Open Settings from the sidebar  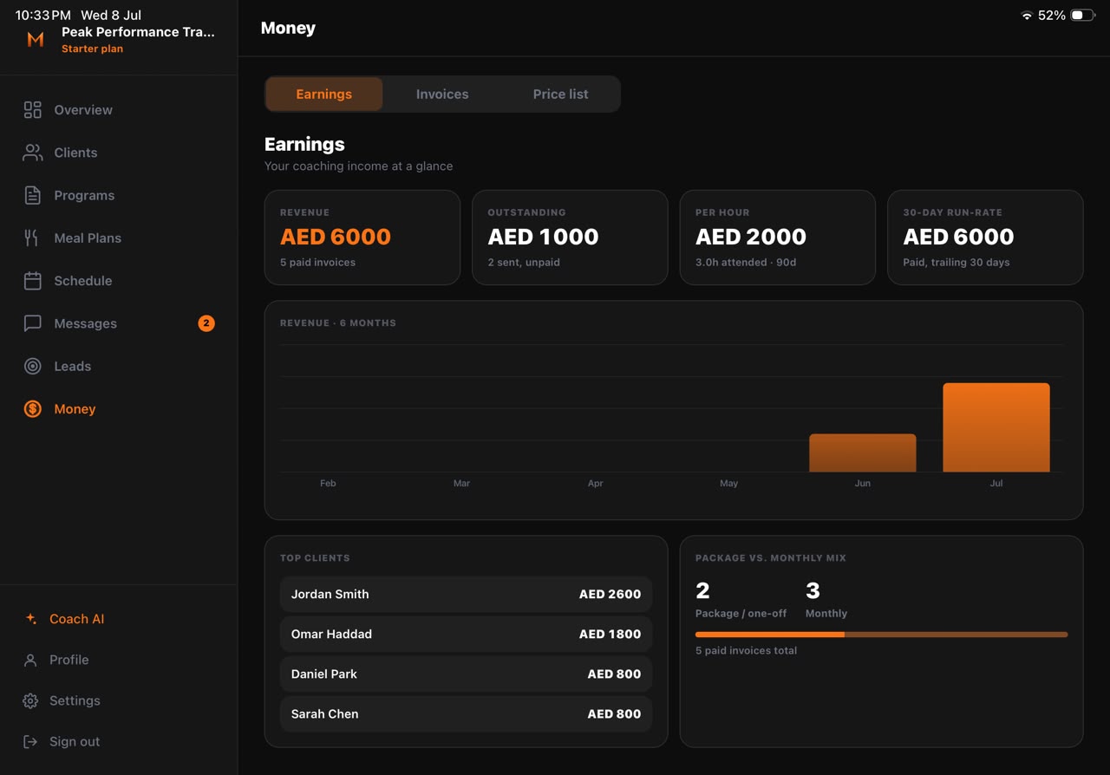[119, 700]
